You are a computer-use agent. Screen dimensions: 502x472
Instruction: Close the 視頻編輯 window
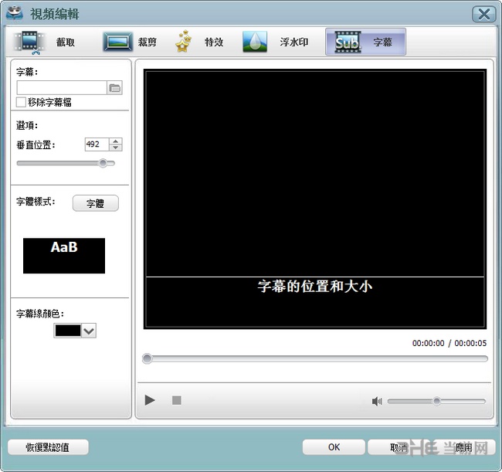[483, 14]
